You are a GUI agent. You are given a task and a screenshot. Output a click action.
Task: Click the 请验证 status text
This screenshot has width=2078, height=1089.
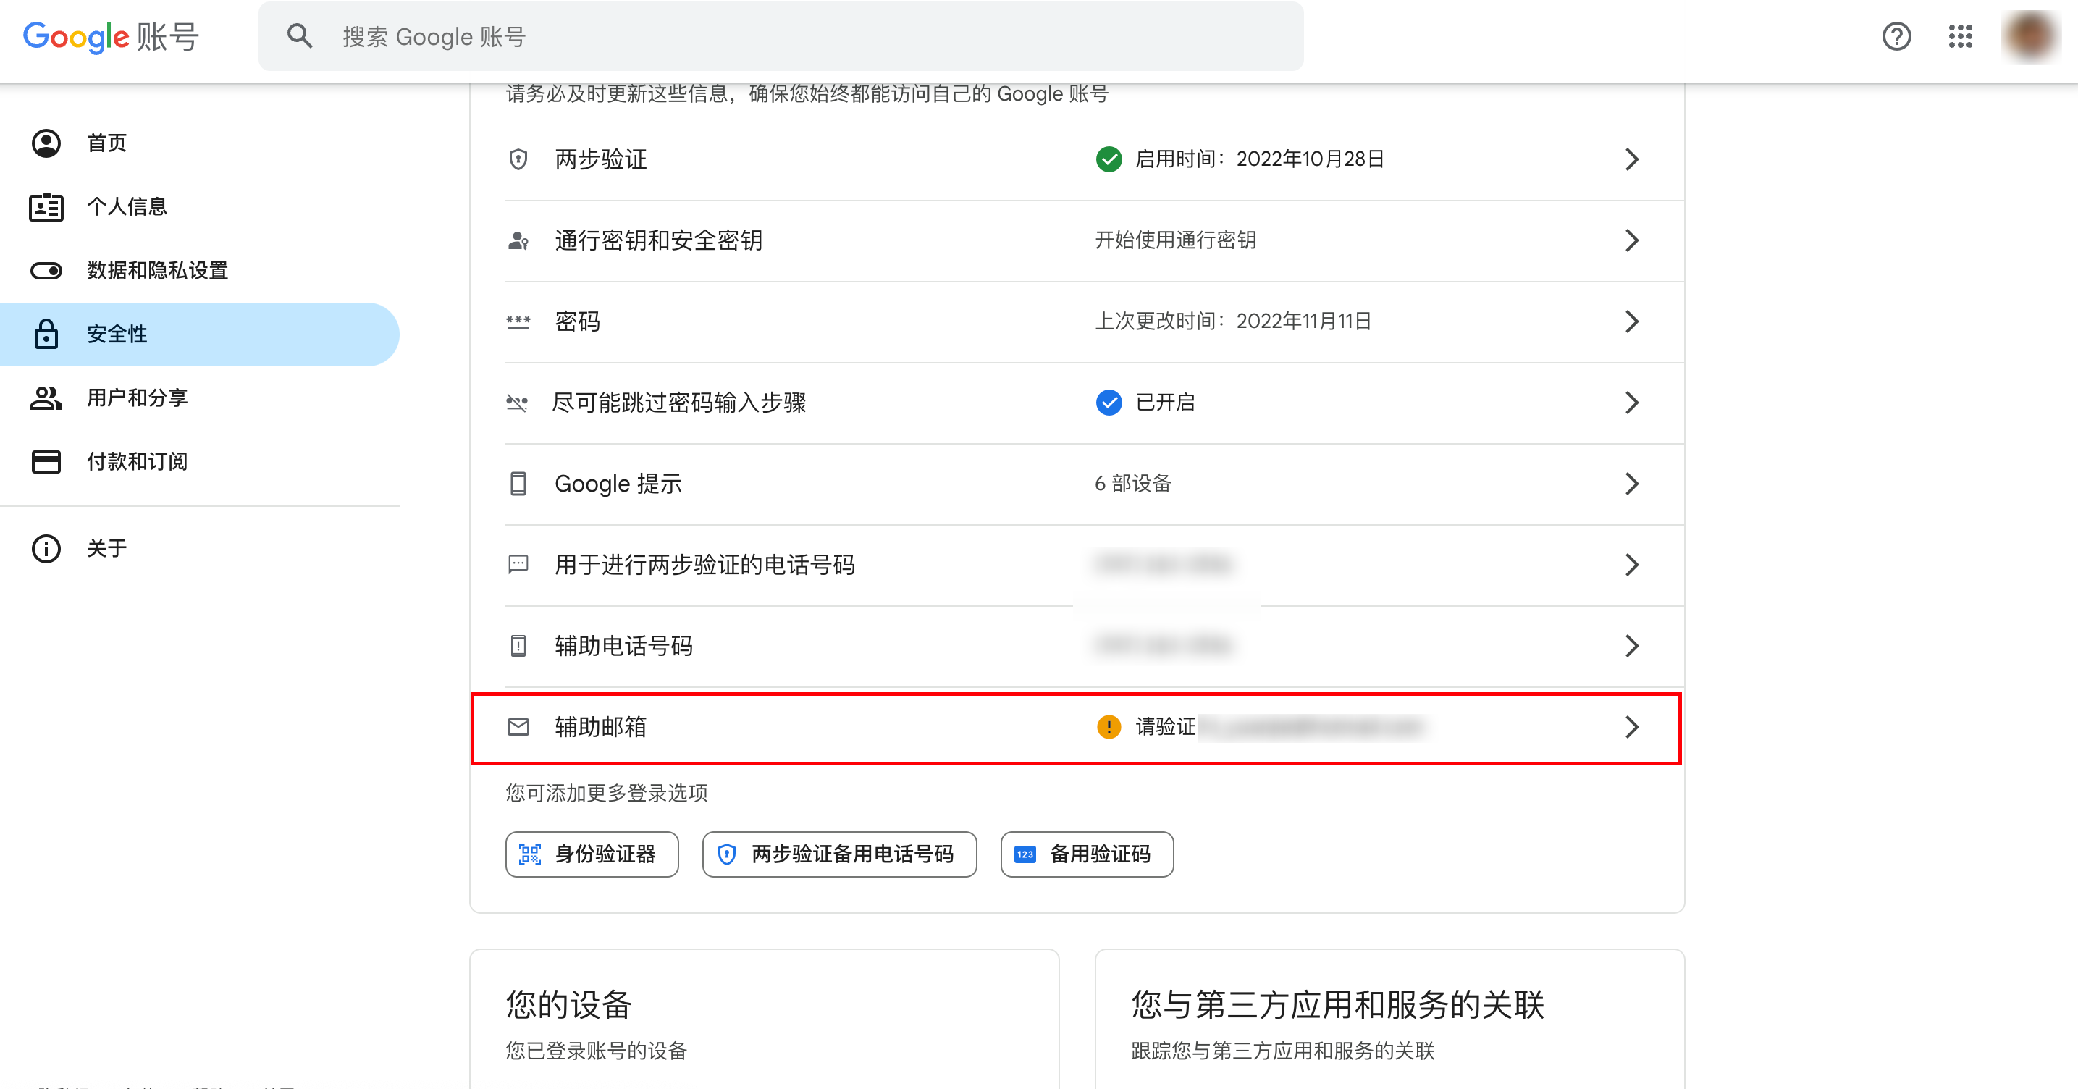1165,727
